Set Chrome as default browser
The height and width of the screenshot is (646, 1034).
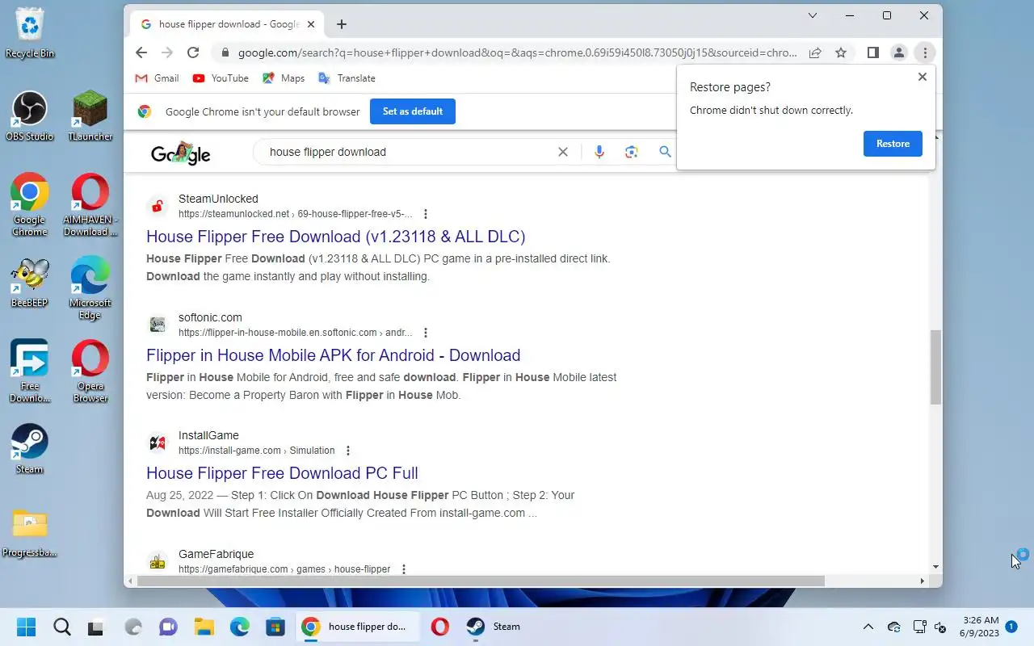(413, 111)
